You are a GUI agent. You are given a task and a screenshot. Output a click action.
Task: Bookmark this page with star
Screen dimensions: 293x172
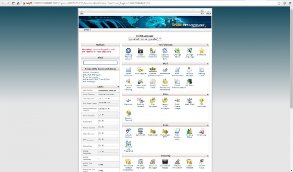pos(279,3)
